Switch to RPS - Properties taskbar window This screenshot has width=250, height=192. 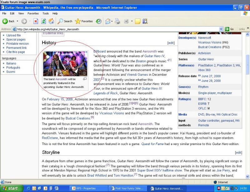point(89,188)
